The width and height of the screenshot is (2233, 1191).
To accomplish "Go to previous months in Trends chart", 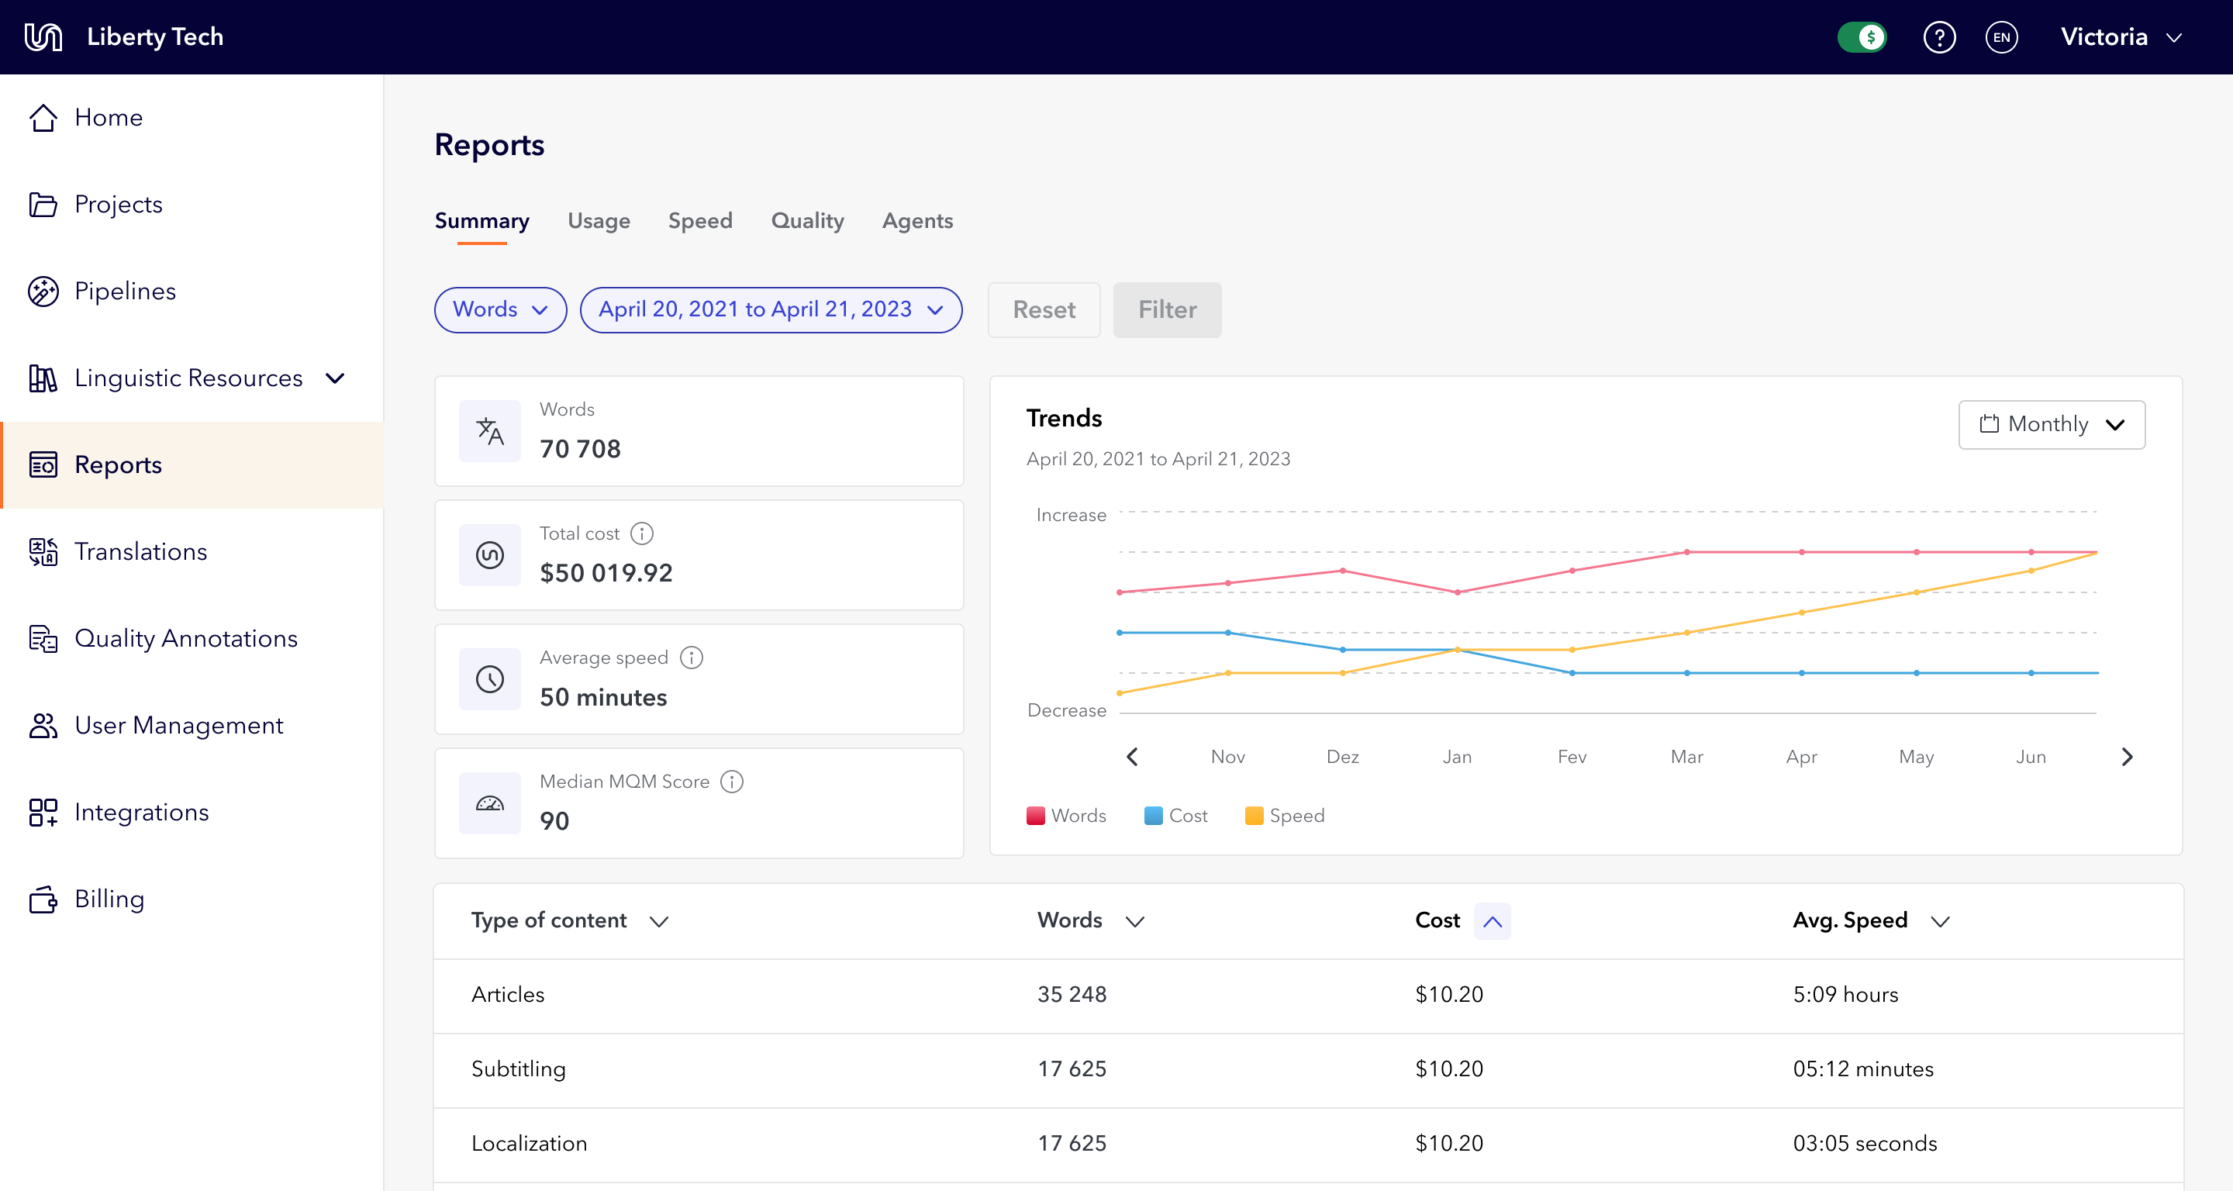I will pyautogui.click(x=1132, y=757).
